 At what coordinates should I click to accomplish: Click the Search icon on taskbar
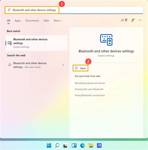(57, 145)
